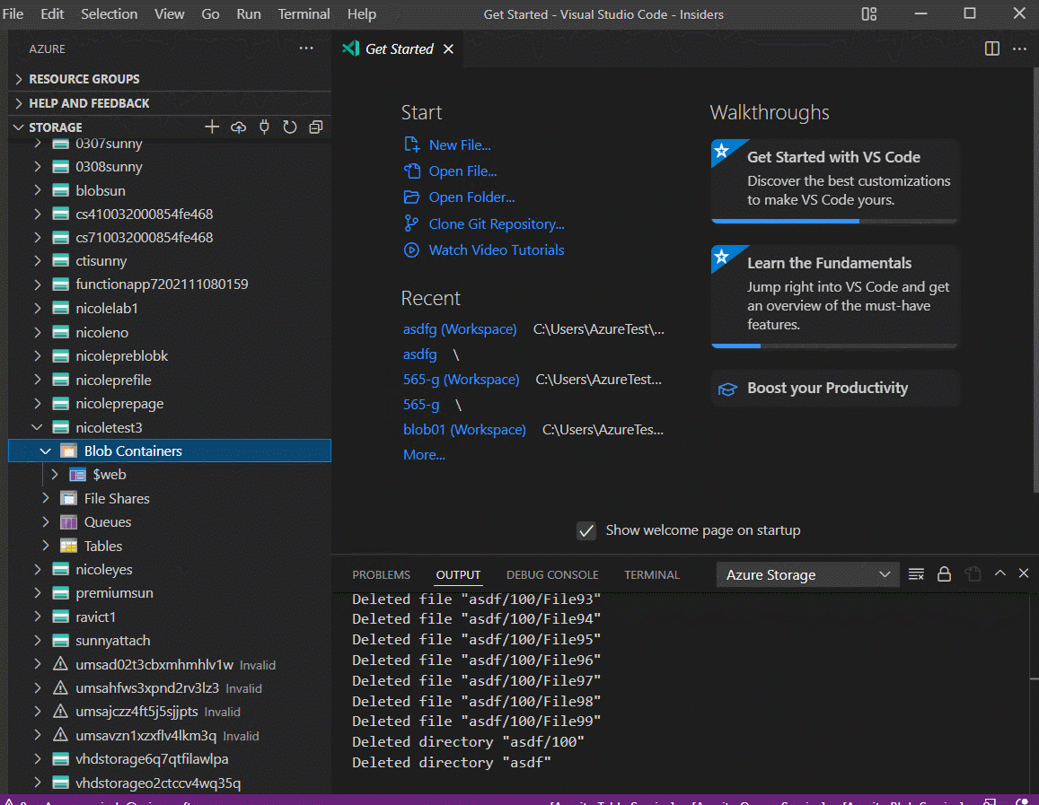Create a new storage resource with the plus icon
The height and width of the screenshot is (805, 1039).
point(212,127)
